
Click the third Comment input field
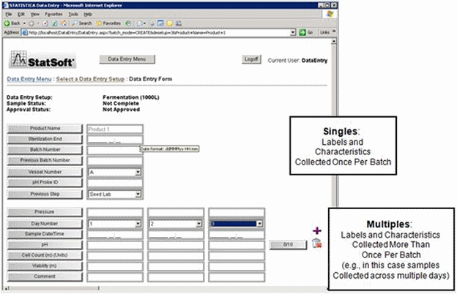click(x=237, y=277)
